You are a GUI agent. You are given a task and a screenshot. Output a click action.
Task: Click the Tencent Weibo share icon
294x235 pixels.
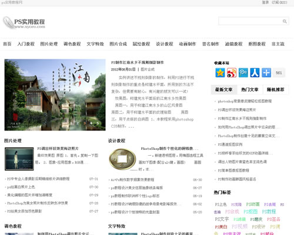[x=243, y=73]
